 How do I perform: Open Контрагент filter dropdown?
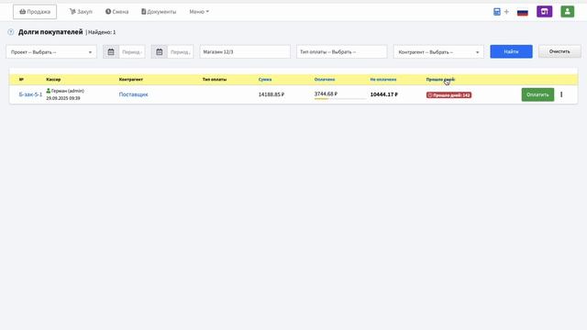pyautogui.click(x=438, y=52)
